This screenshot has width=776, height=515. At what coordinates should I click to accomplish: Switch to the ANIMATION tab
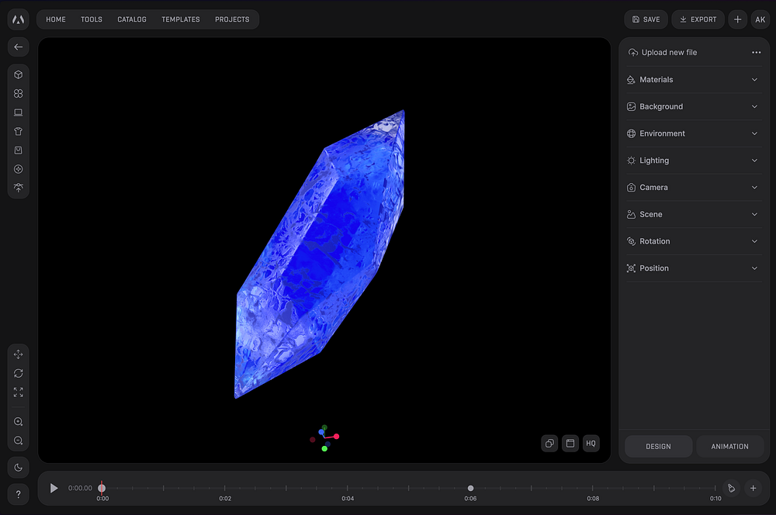pos(730,446)
